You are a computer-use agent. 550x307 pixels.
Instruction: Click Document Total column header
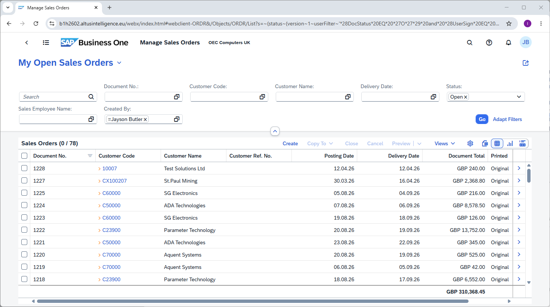pyautogui.click(x=455, y=156)
